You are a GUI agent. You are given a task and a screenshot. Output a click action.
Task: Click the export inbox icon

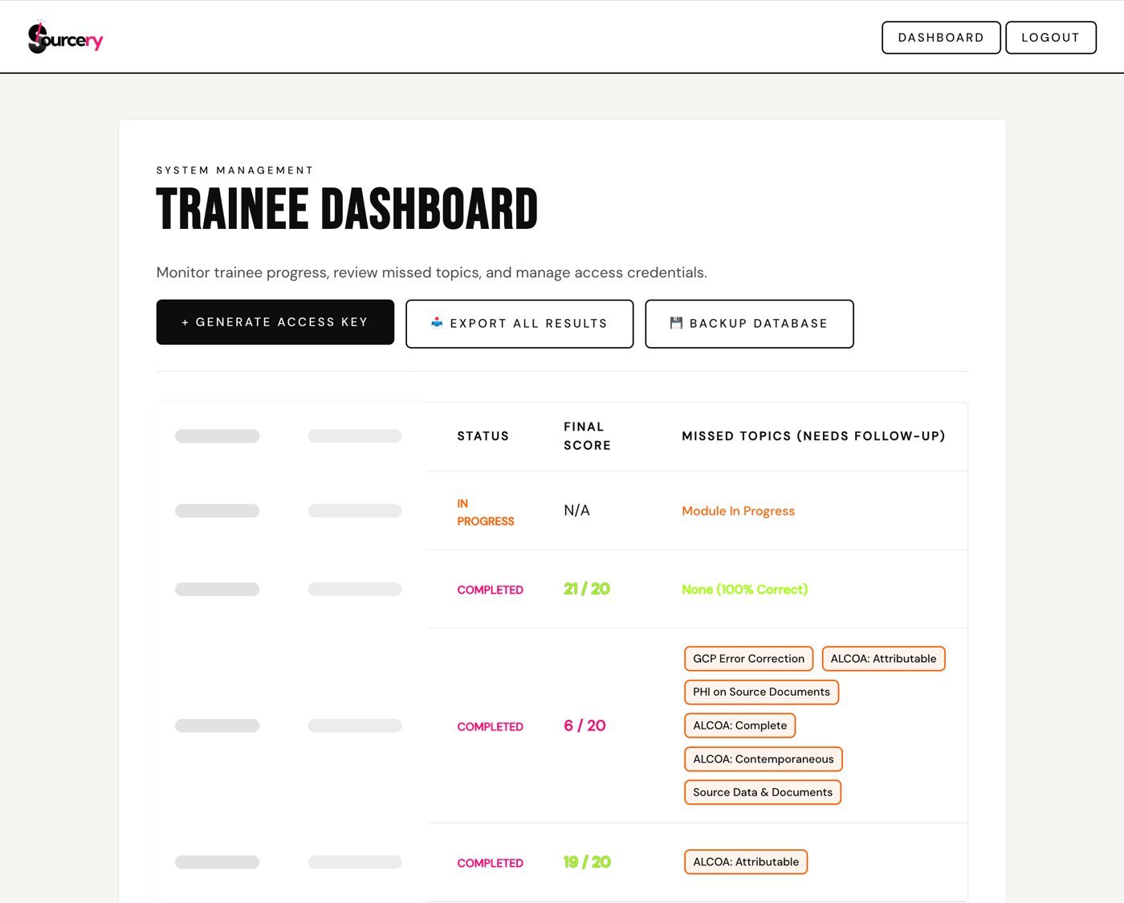[x=437, y=323]
